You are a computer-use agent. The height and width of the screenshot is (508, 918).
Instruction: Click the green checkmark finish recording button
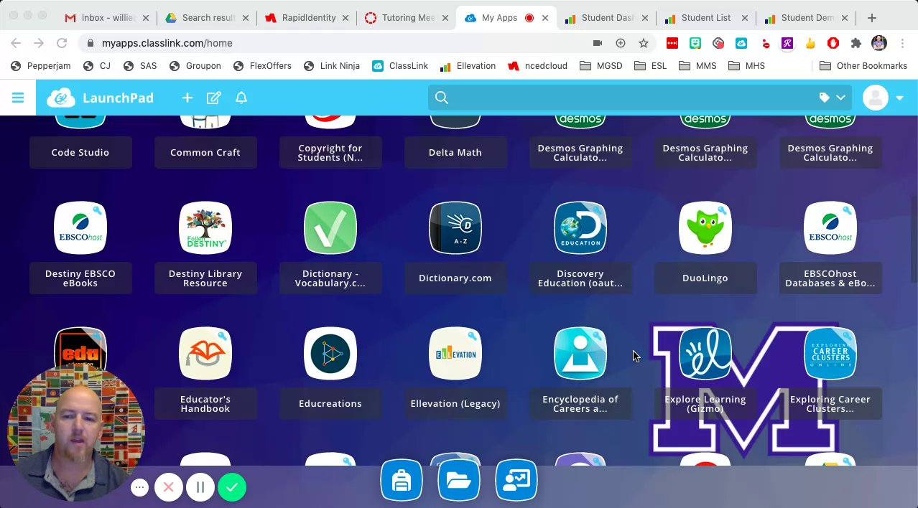click(232, 487)
